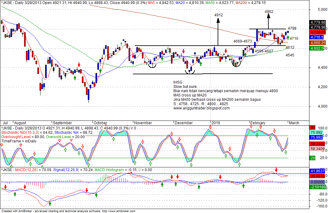Click the MA20 = 4,810.39 legend label
Viewport: 328px width, 213px height.
click(190, 3)
